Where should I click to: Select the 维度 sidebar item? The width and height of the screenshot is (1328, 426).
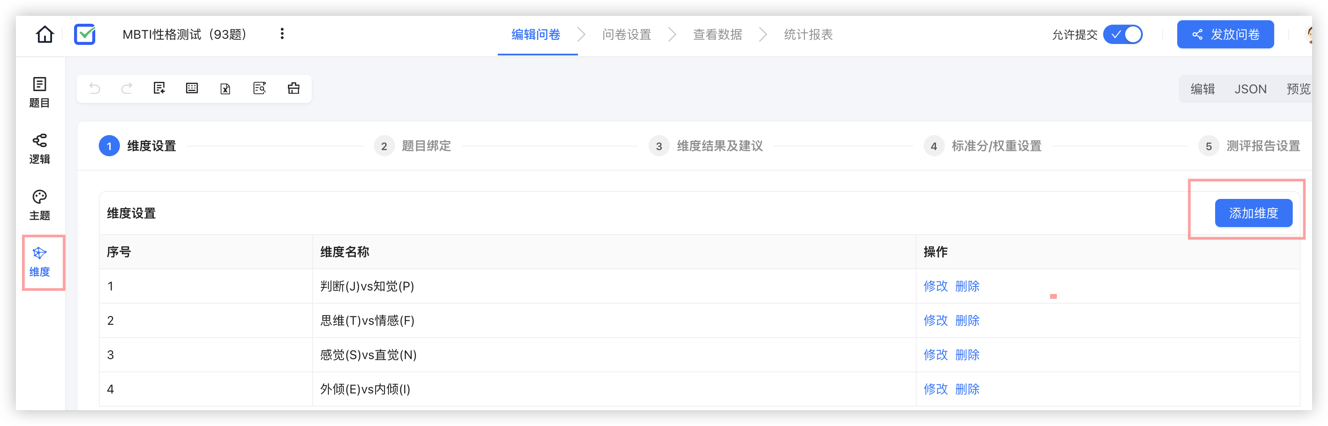(40, 261)
